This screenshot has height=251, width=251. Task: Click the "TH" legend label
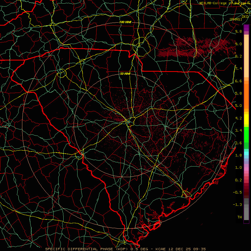(240, 217)
